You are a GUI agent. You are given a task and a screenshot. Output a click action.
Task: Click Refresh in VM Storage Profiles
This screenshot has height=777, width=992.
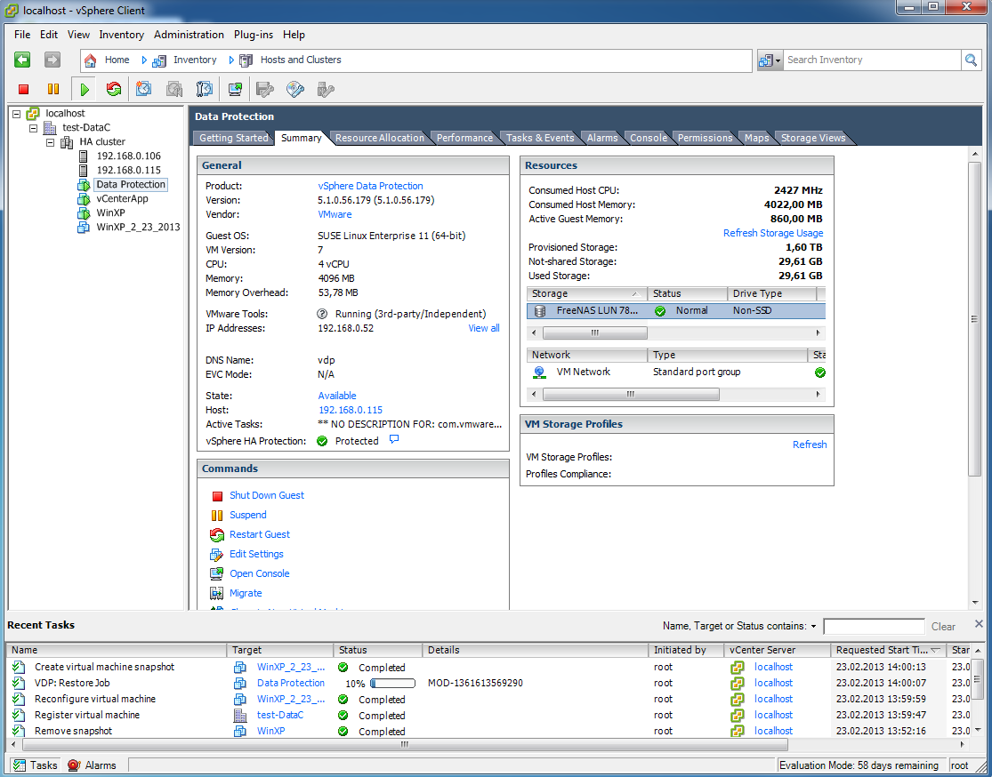[810, 445]
